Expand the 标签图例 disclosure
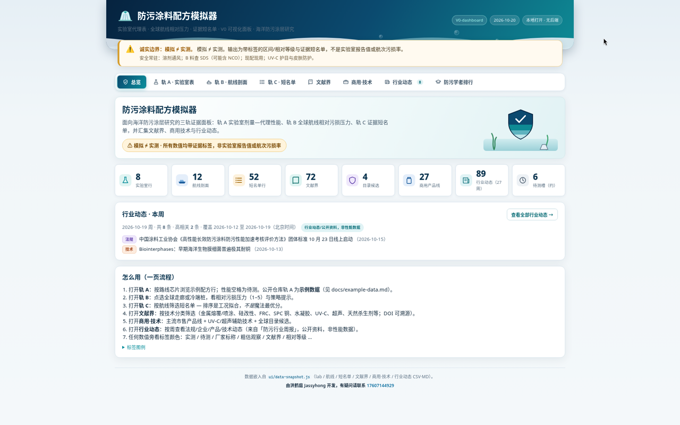Viewport: 680px width, 425px height. (134, 347)
